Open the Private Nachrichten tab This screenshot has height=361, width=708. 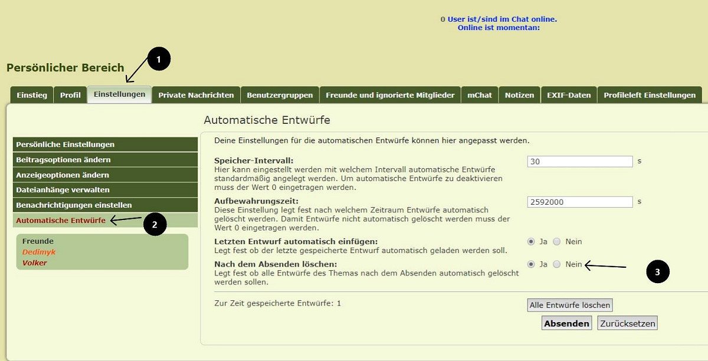coord(196,95)
